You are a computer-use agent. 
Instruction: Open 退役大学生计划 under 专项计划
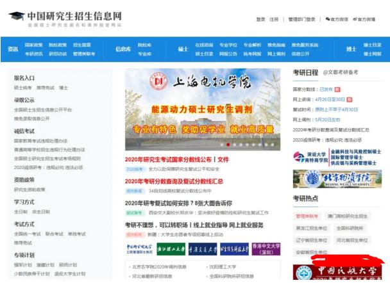70,274
